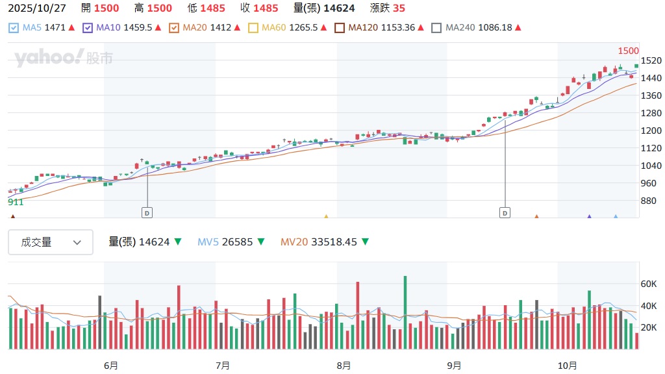Screen dimensions: 665x374
Task: Click the light blue triangle marker on the time axis
Action: click(616, 216)
